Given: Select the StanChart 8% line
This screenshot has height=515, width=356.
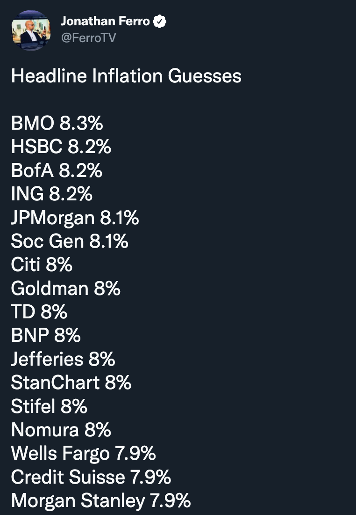Looking at the screenshot, I should coord(71,383).
